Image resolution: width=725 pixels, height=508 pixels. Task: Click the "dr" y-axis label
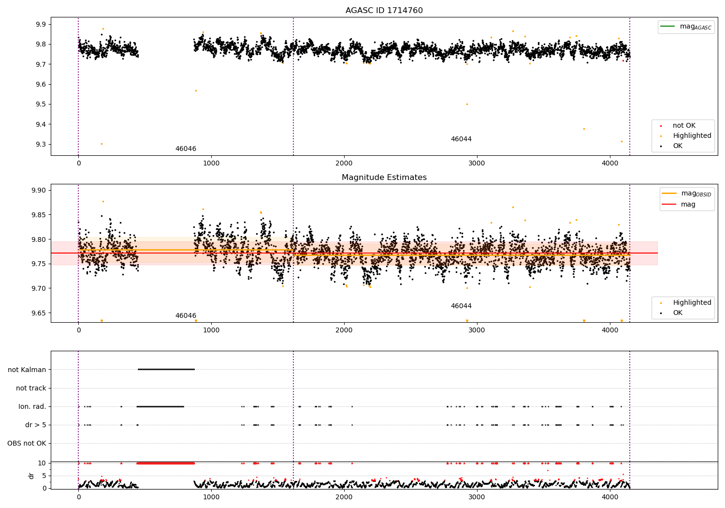pos(31,476)
